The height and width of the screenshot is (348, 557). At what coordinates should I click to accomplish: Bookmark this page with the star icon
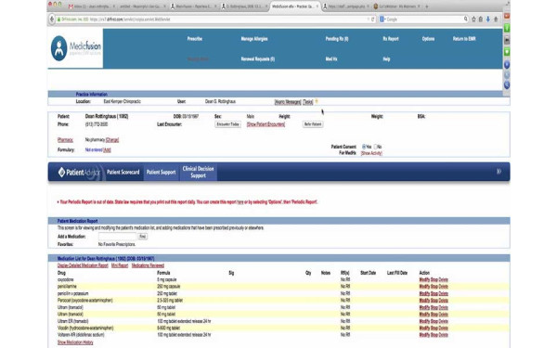tap(473, 19)
